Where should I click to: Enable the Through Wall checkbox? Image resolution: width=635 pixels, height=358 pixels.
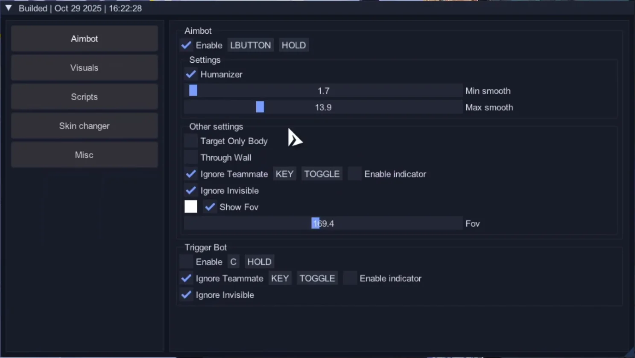pos(191,157)
